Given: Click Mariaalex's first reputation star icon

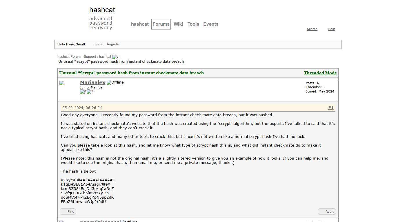Looking at the screenshot, I should pos(83,92).
